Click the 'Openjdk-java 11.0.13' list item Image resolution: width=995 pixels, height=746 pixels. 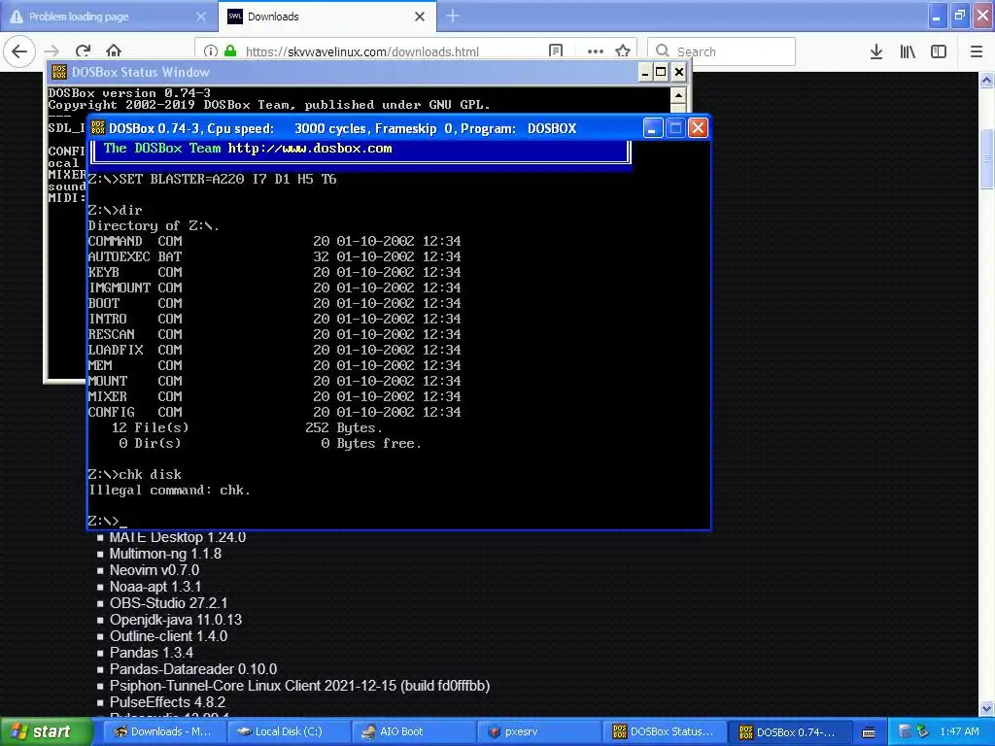pyautogui.click(x=176, y=620)
